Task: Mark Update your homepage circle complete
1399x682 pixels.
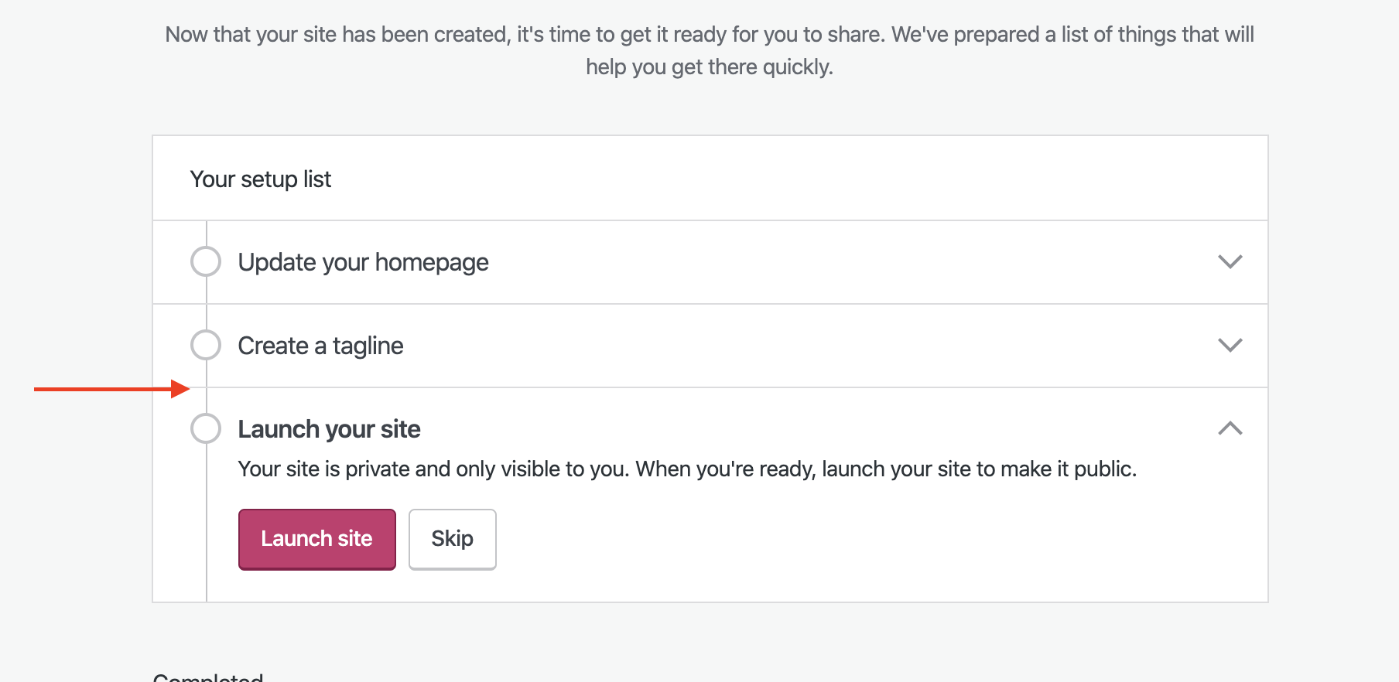Action: [206, 262]
